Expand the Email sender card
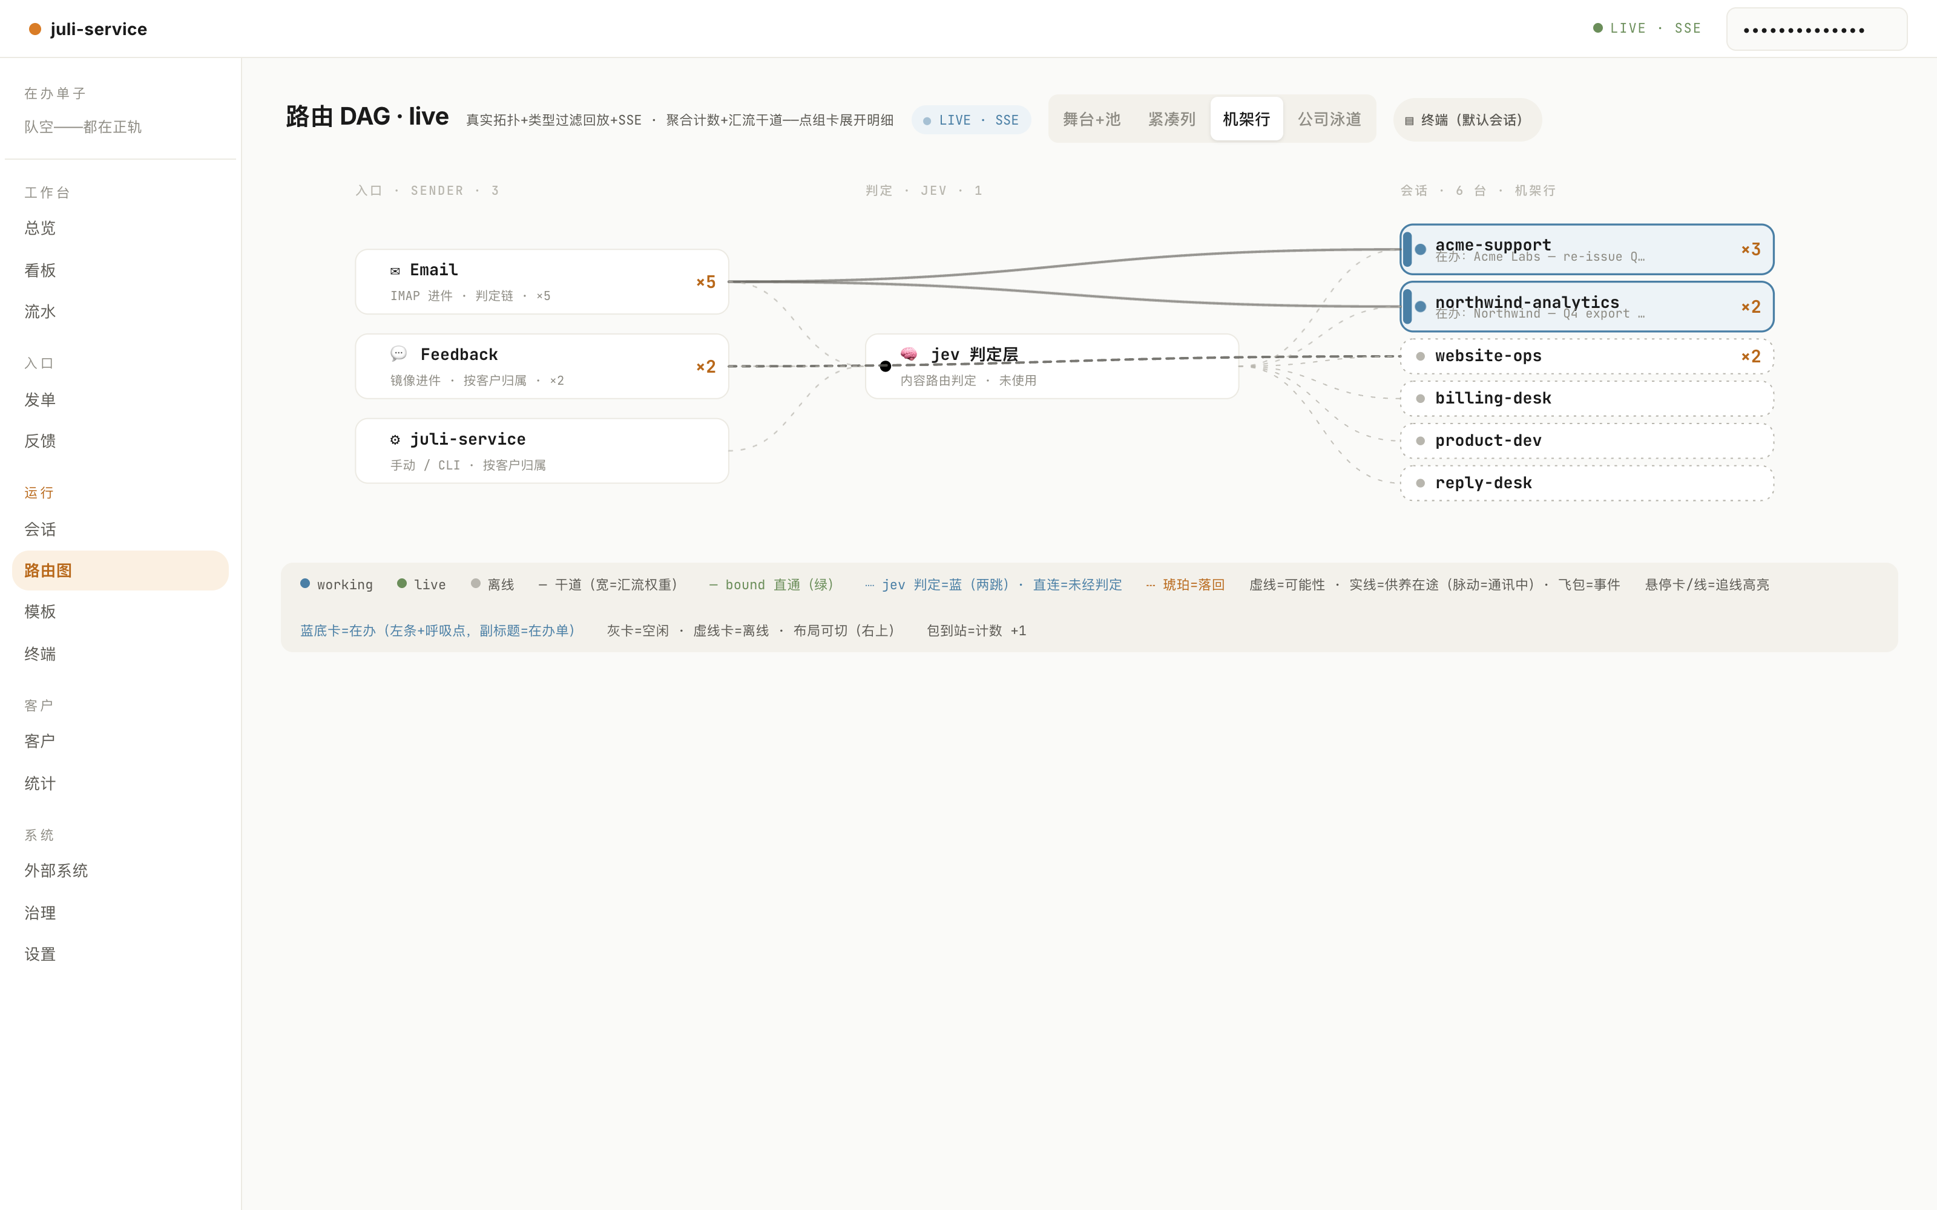The image size is (1937, 1210). click(x=542, y=282)
